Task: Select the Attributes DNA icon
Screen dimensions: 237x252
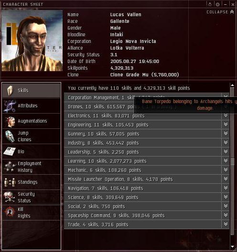Action: tap(10, 106)
